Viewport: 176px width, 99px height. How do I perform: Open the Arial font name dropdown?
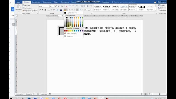pos(49,6)
